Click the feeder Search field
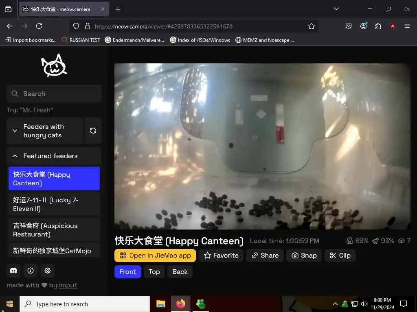Screen dimensions: 417x312 point(54,94)
